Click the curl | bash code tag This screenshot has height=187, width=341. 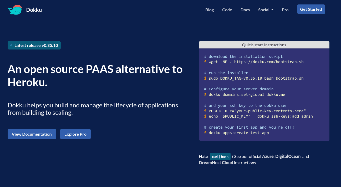220,157
